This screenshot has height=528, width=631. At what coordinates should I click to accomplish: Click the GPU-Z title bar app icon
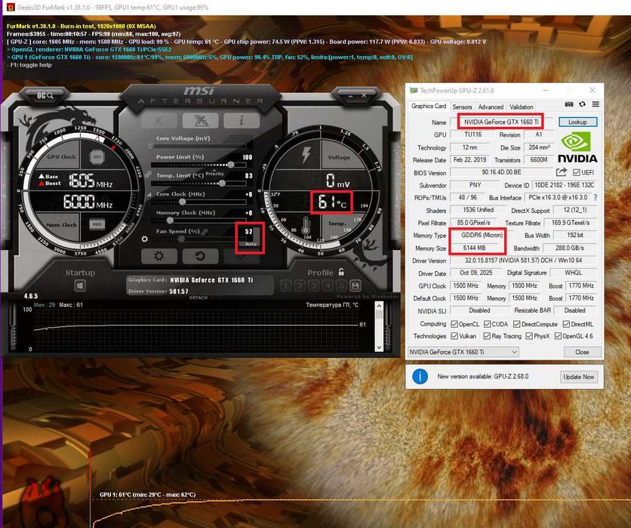pos(414,90)
